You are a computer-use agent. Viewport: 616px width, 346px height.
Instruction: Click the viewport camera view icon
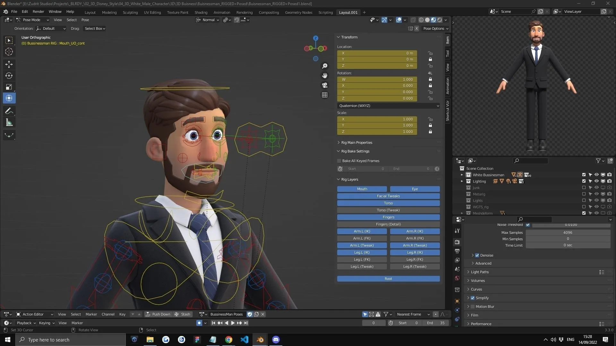click(325, 85)
